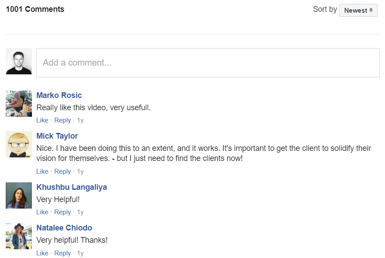Open the Sort by Newest dropdown
This screenshot has height=258, width=385.
pos(358,10)
